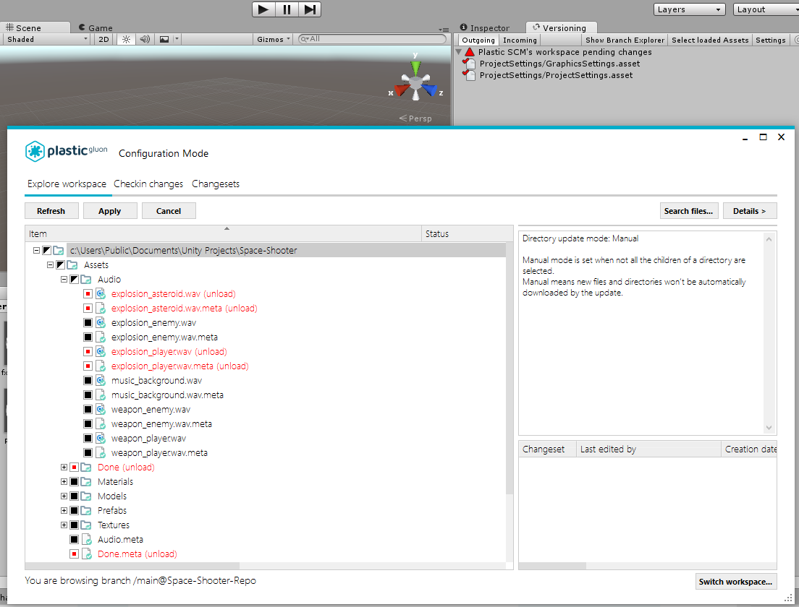Click Switch workspace button
The width and height of the screenshot is (799, 607).
[736, 581]
